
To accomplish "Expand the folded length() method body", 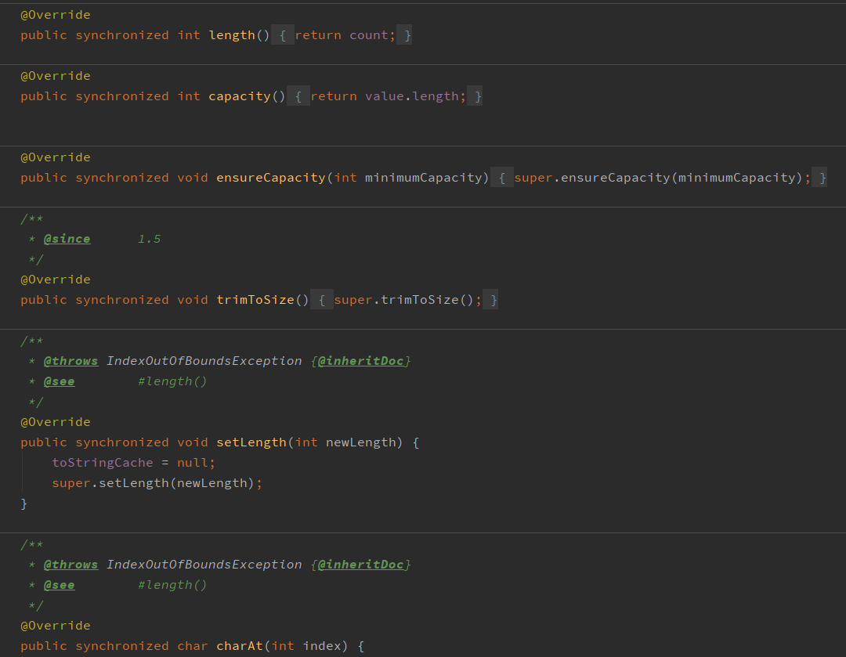I will [283, 35].
